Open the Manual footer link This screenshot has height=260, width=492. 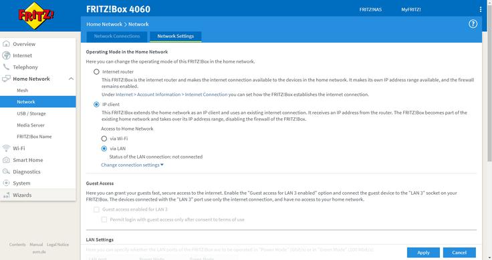pos(36,245)
